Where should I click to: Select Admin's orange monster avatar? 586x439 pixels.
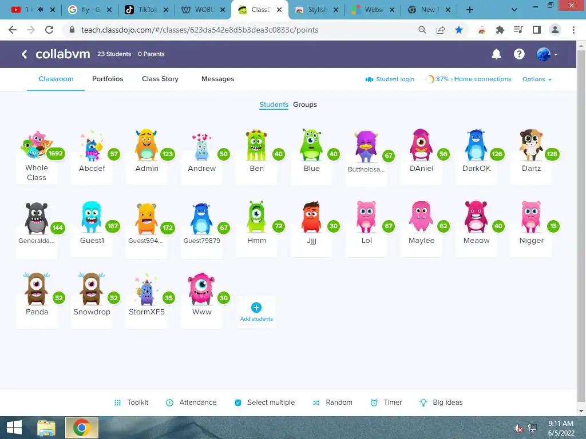[146, 145]
